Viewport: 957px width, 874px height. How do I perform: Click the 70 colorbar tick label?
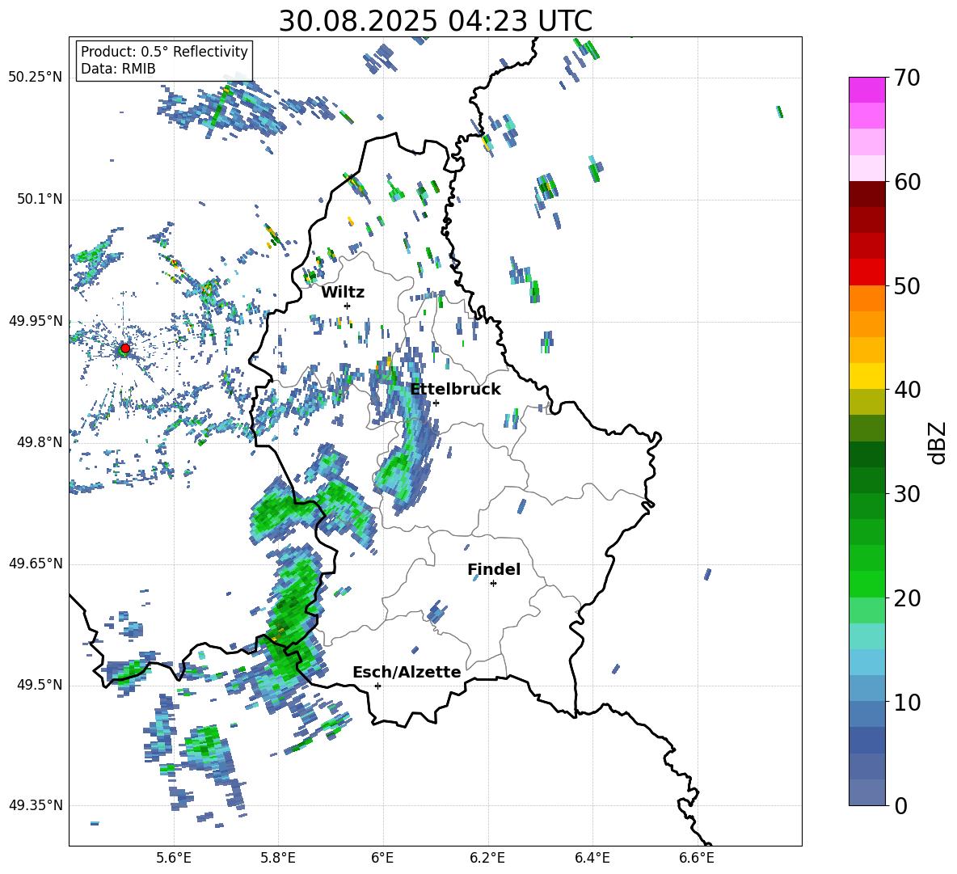click(x=907, y=78)
